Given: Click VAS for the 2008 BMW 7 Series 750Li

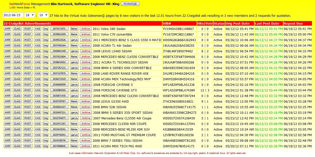Looking at the screenshot, I should pyautogui.click(x=38, y=140).
